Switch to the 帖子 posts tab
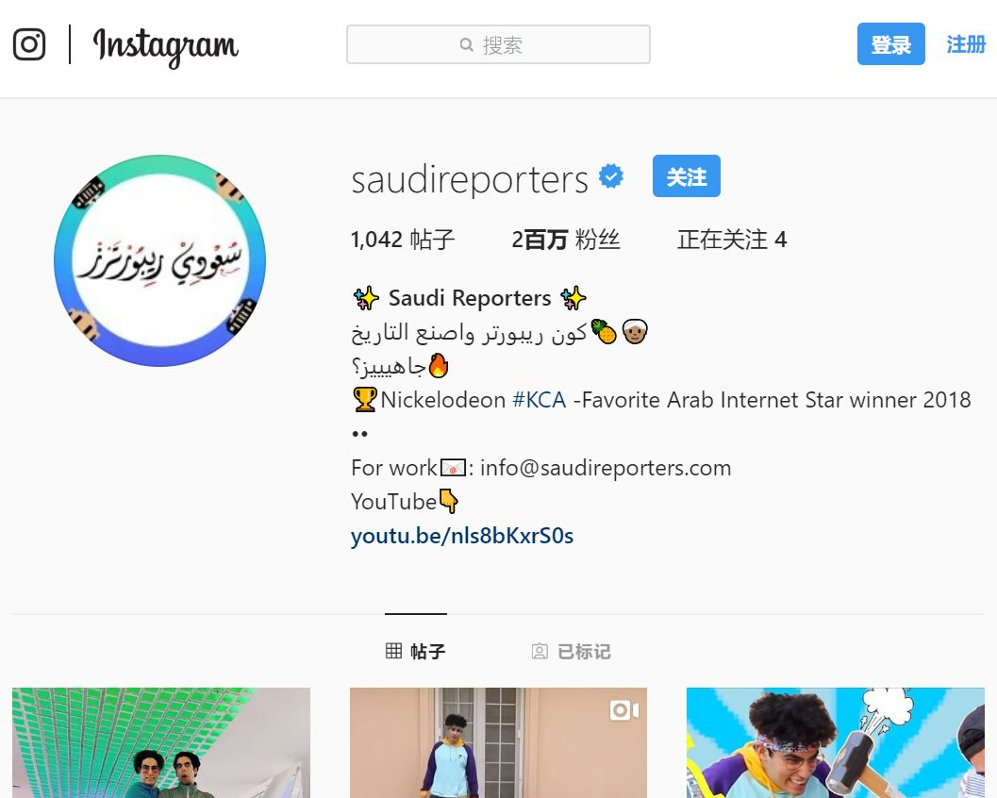Screen dimensions: 997x798 (x=416, y=651)
